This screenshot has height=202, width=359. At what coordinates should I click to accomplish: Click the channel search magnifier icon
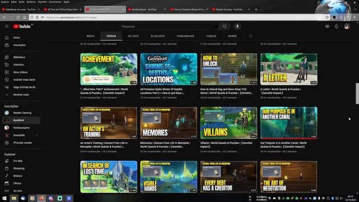(x=251, y=36)
